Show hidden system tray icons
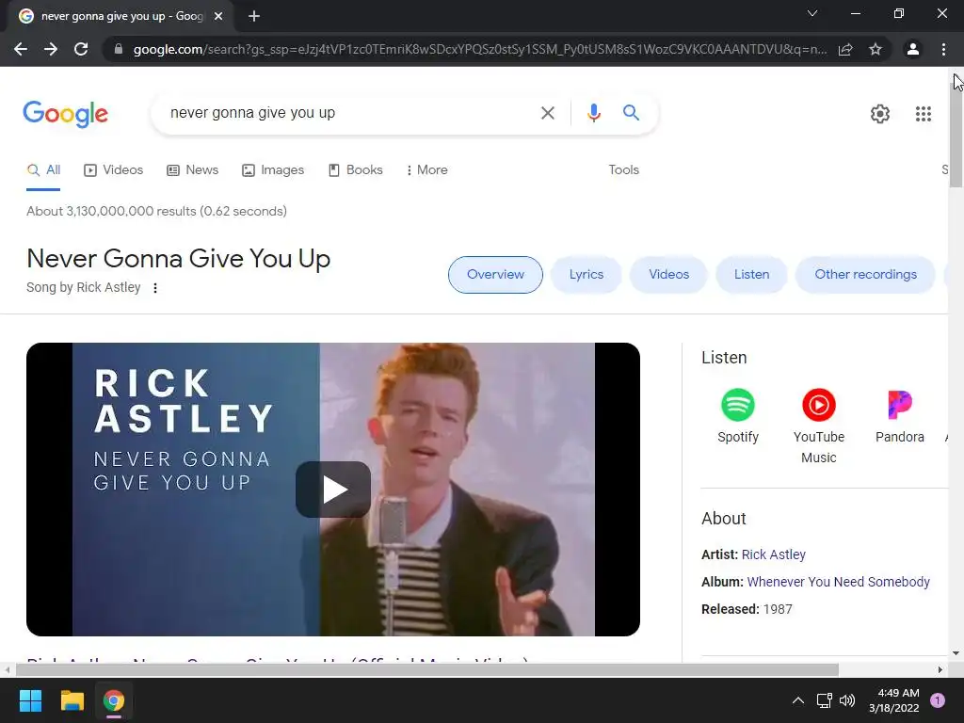Screen dimensions: 964x723 (798, 700)
